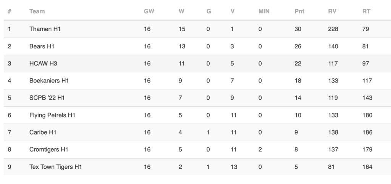Click Thamen H1's 30 points value
The image size is (391, 184).
click(298, 29)
